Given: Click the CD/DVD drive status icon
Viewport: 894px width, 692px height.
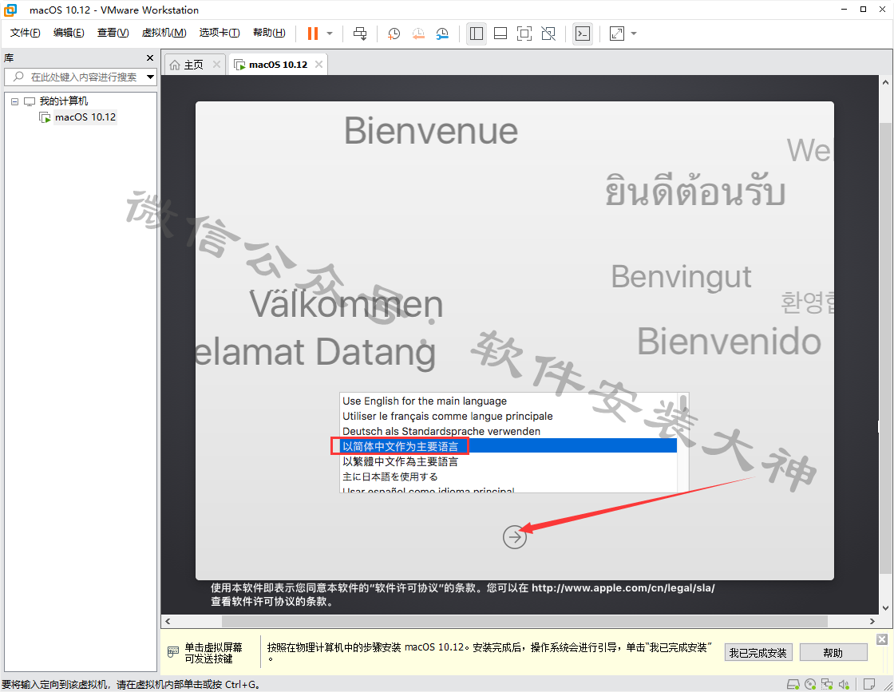Looking at the screenshot, I should pos(810,684).
